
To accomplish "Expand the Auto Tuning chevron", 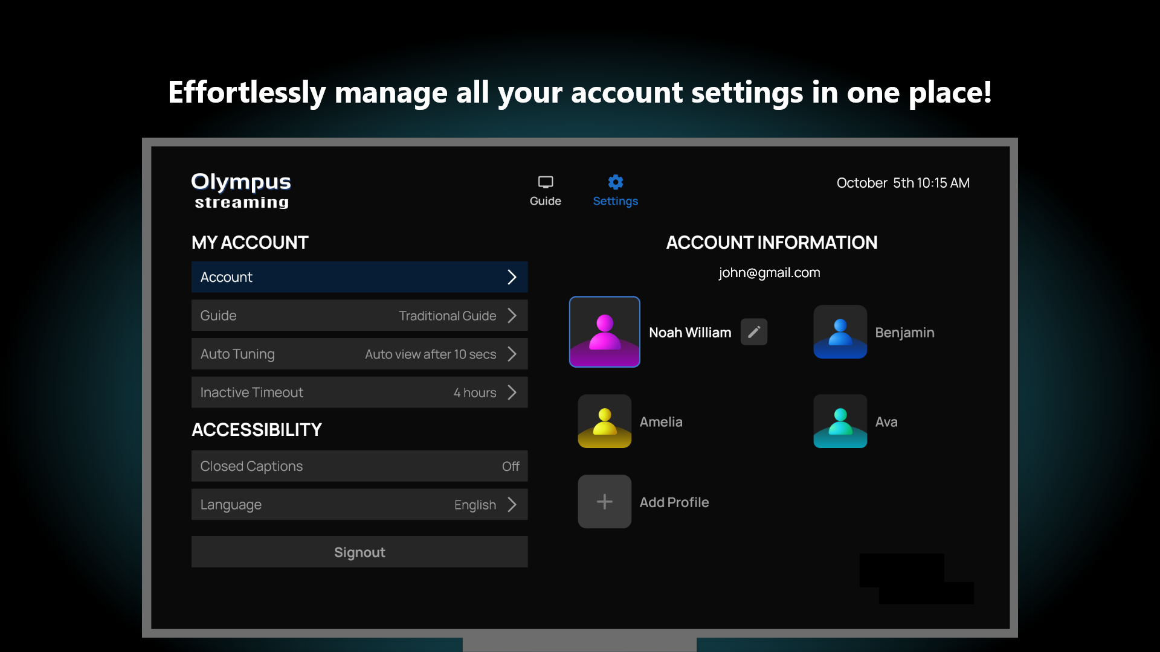I will pos(512,354).
